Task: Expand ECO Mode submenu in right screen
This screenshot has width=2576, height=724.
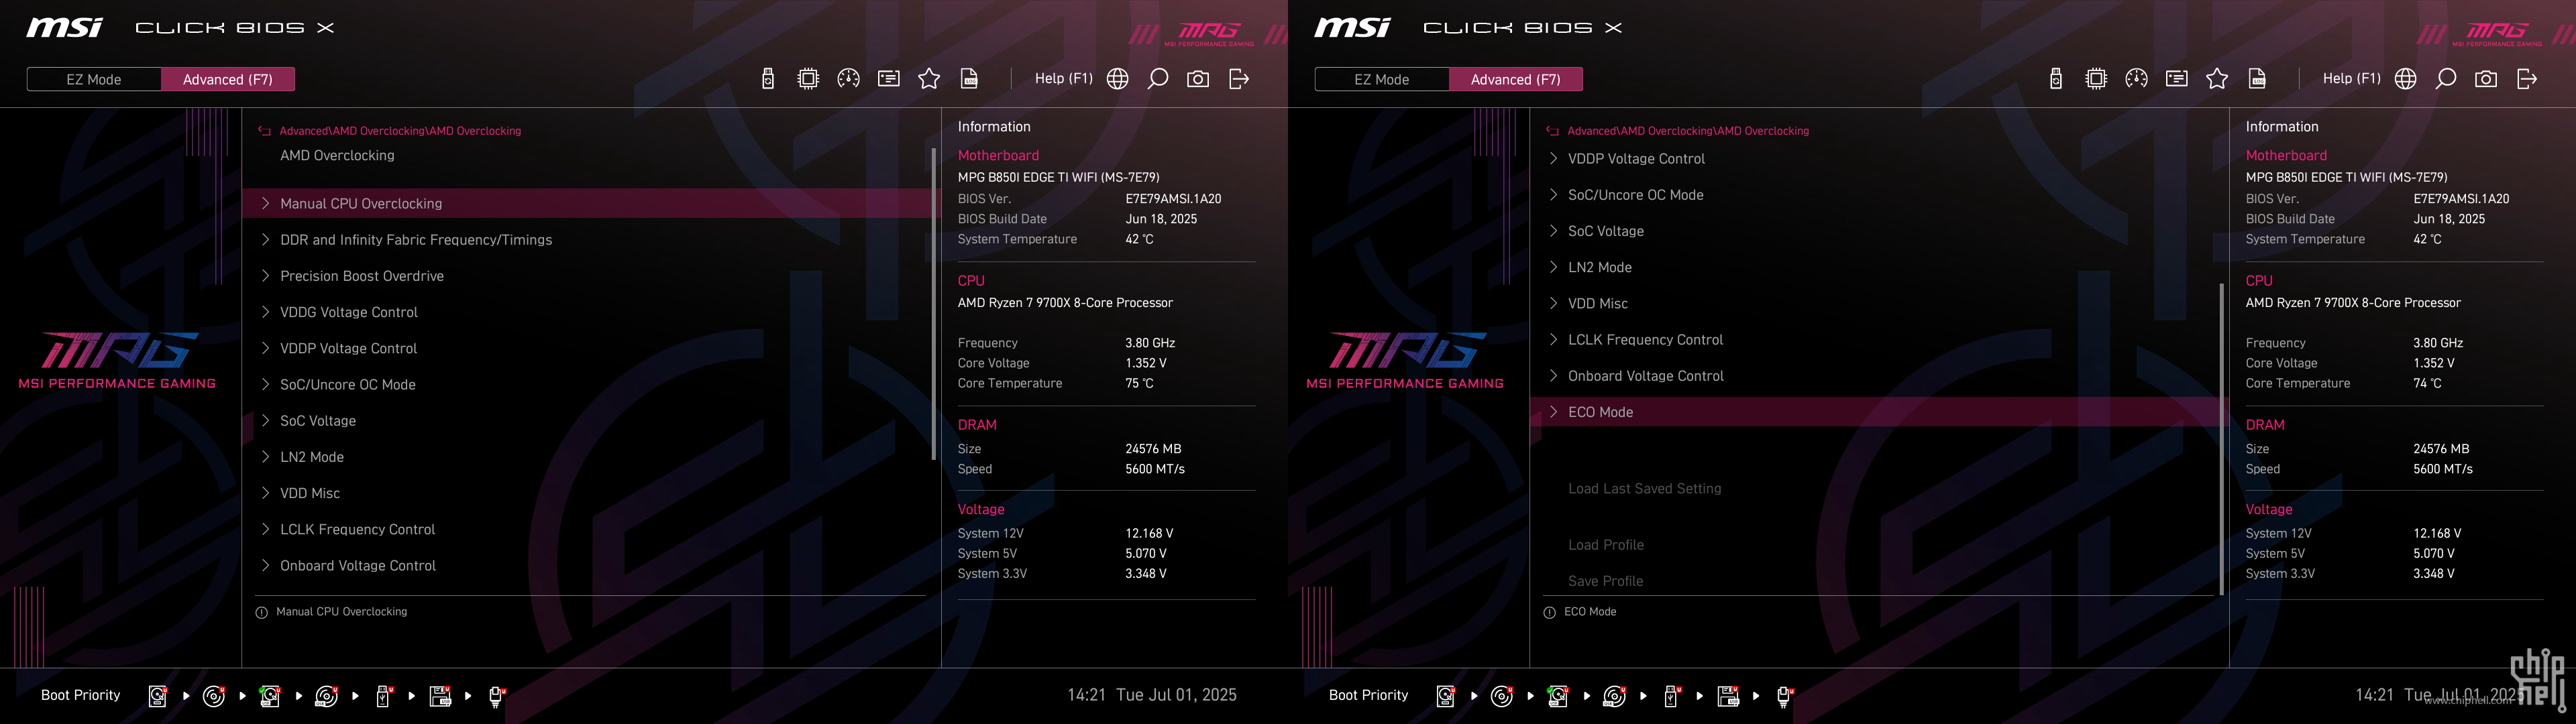Action: click(1878, 412)
